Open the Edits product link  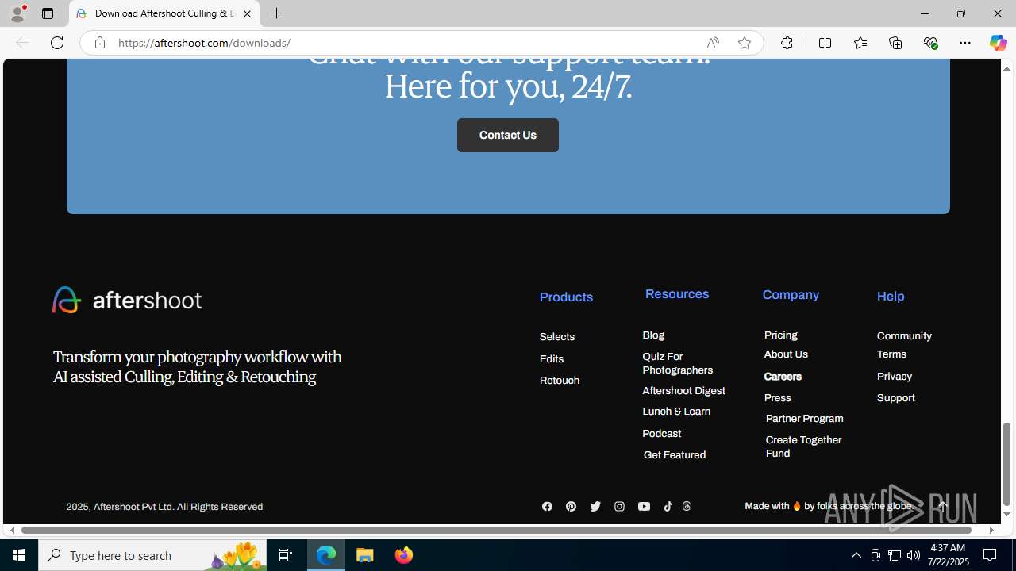(552, 359)
